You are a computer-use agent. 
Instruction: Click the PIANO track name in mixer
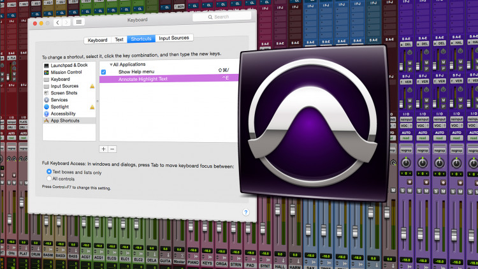click(x=193, y=262)
